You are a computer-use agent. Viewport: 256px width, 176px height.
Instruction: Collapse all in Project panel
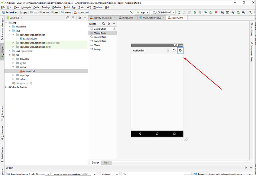[73, 18]
